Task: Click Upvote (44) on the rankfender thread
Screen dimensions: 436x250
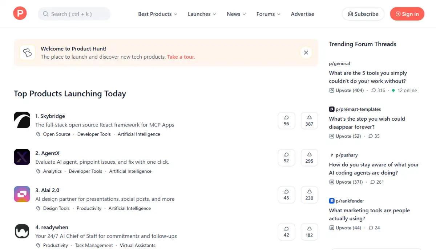Action: tap(345, 228)
